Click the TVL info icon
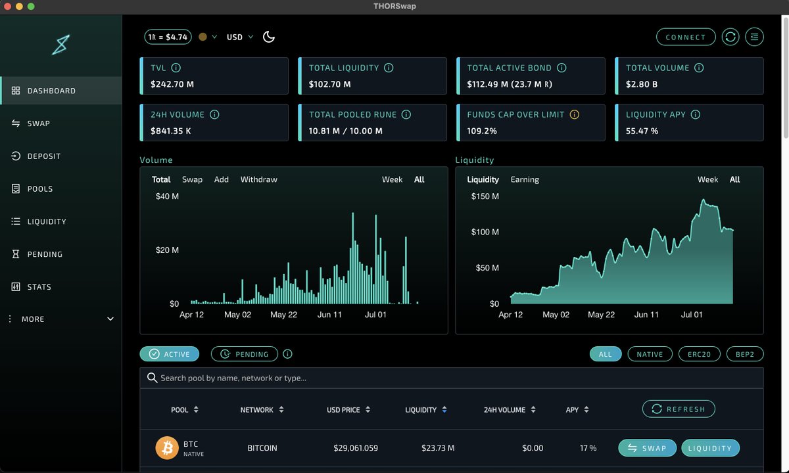 pyautogui.click(x=176, y=68)
